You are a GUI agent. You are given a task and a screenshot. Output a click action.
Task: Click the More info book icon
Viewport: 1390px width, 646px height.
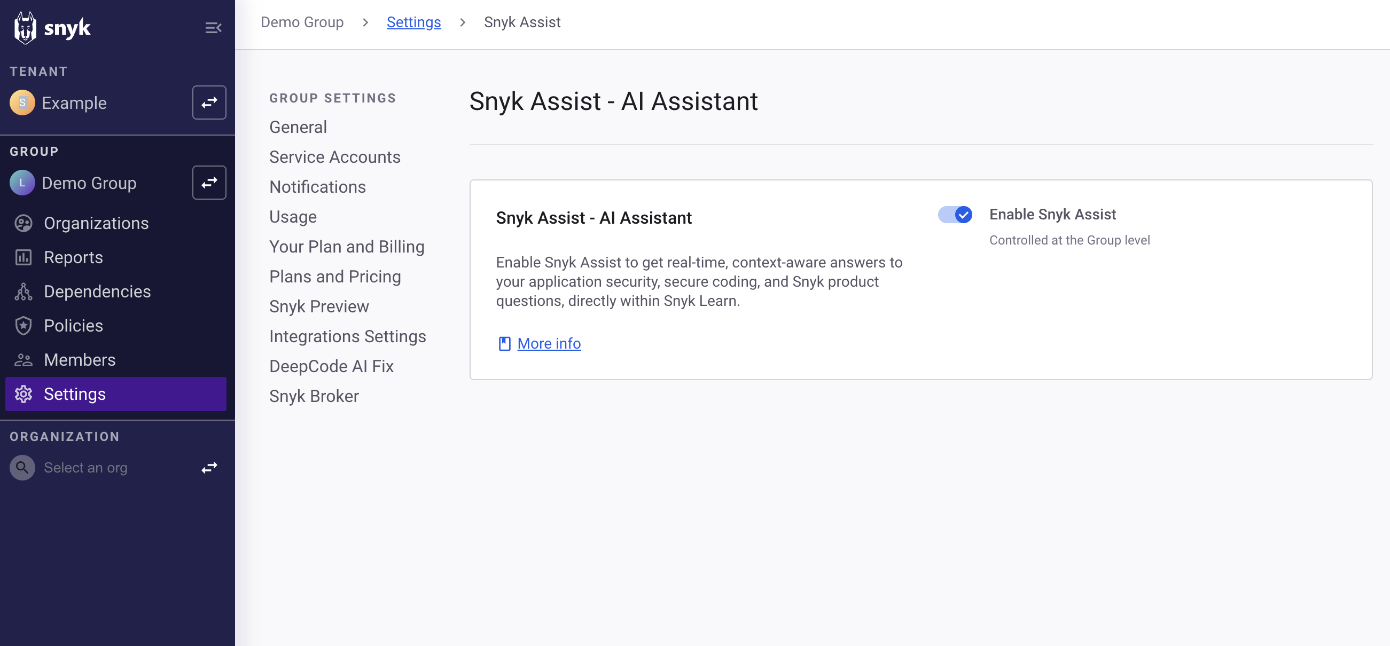tap(504, 343)
